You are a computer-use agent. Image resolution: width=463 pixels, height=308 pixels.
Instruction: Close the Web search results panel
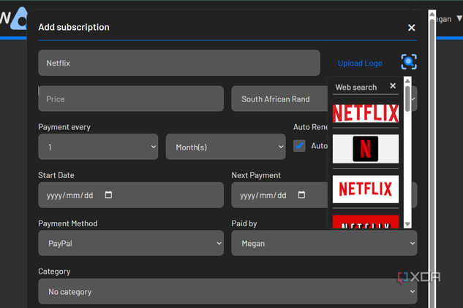tap(393, 86)
